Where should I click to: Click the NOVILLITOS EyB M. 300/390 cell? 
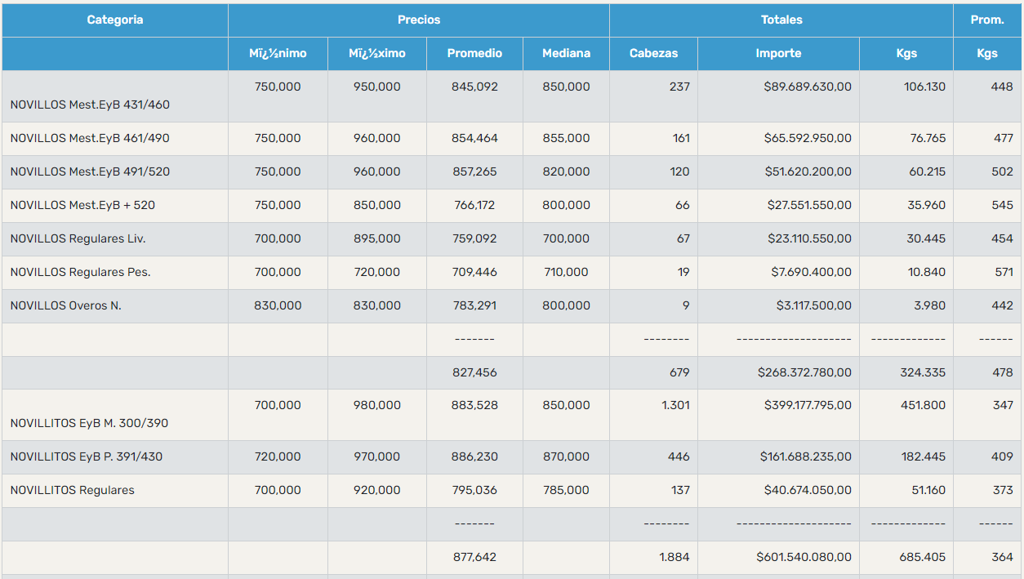point(89,423)
